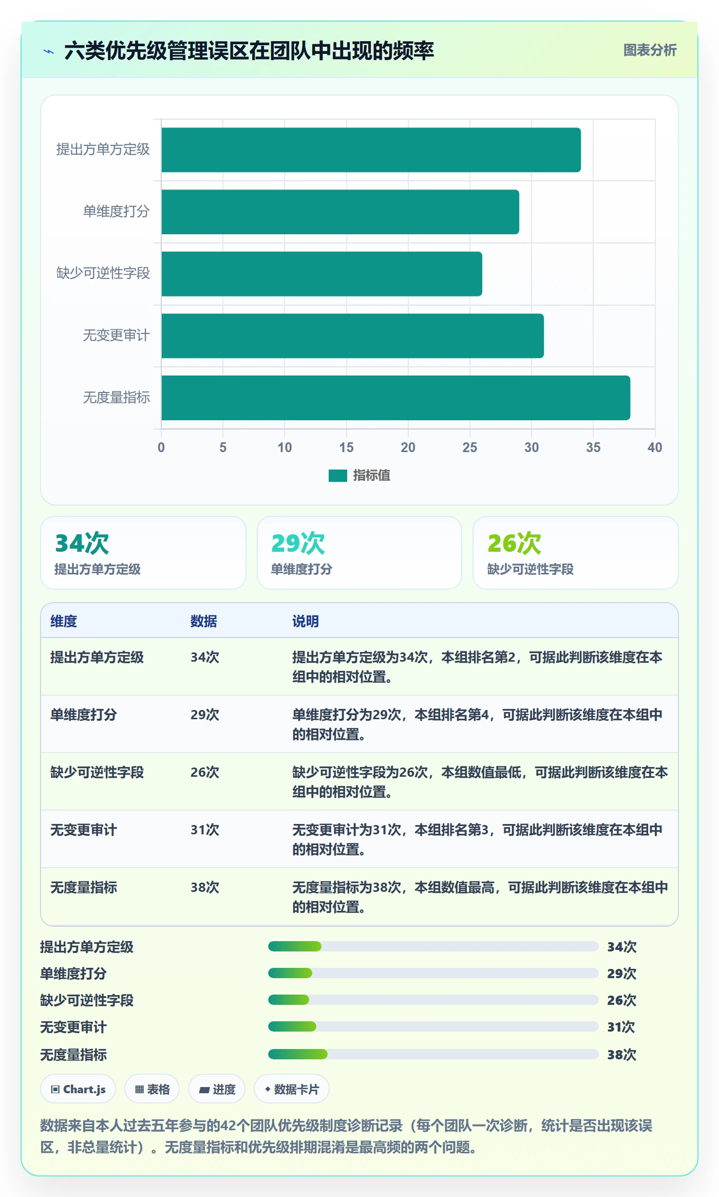Click the 数据 column header
Viewport: 719px width, 1197px height.
click(x=204, y=621)
